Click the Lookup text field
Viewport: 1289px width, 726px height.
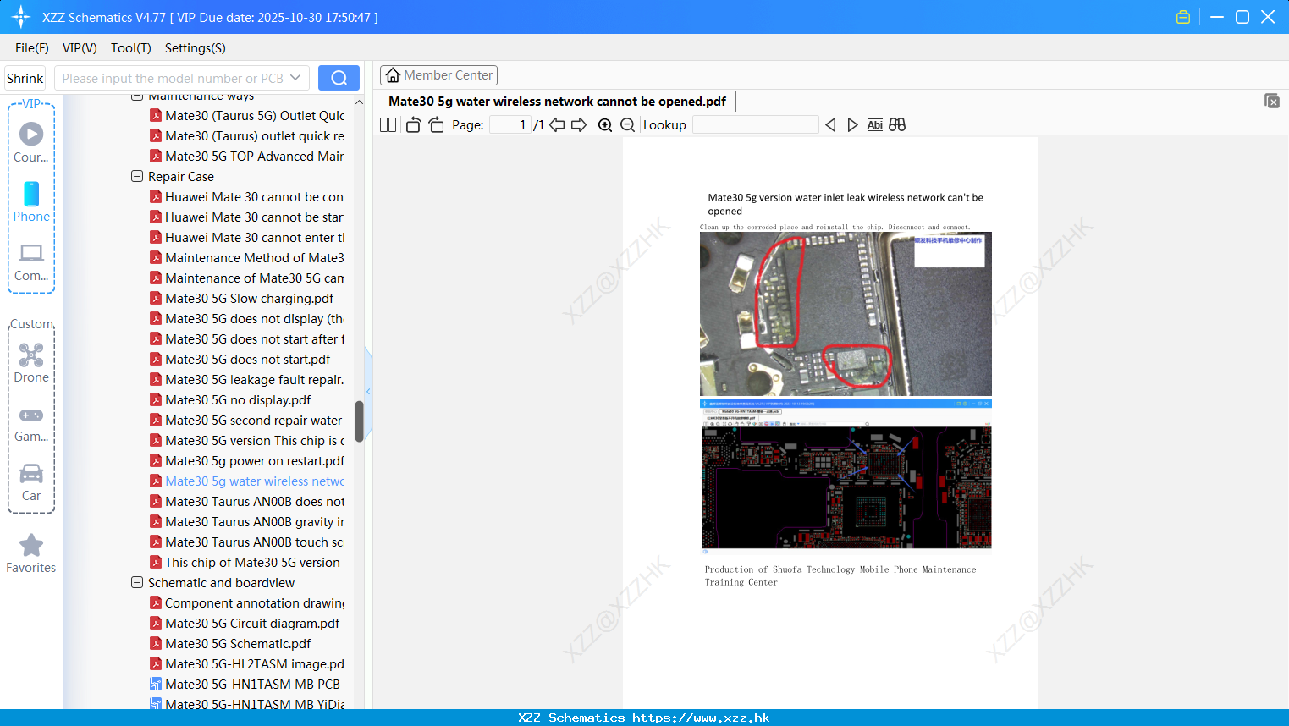tap(755, 124)
